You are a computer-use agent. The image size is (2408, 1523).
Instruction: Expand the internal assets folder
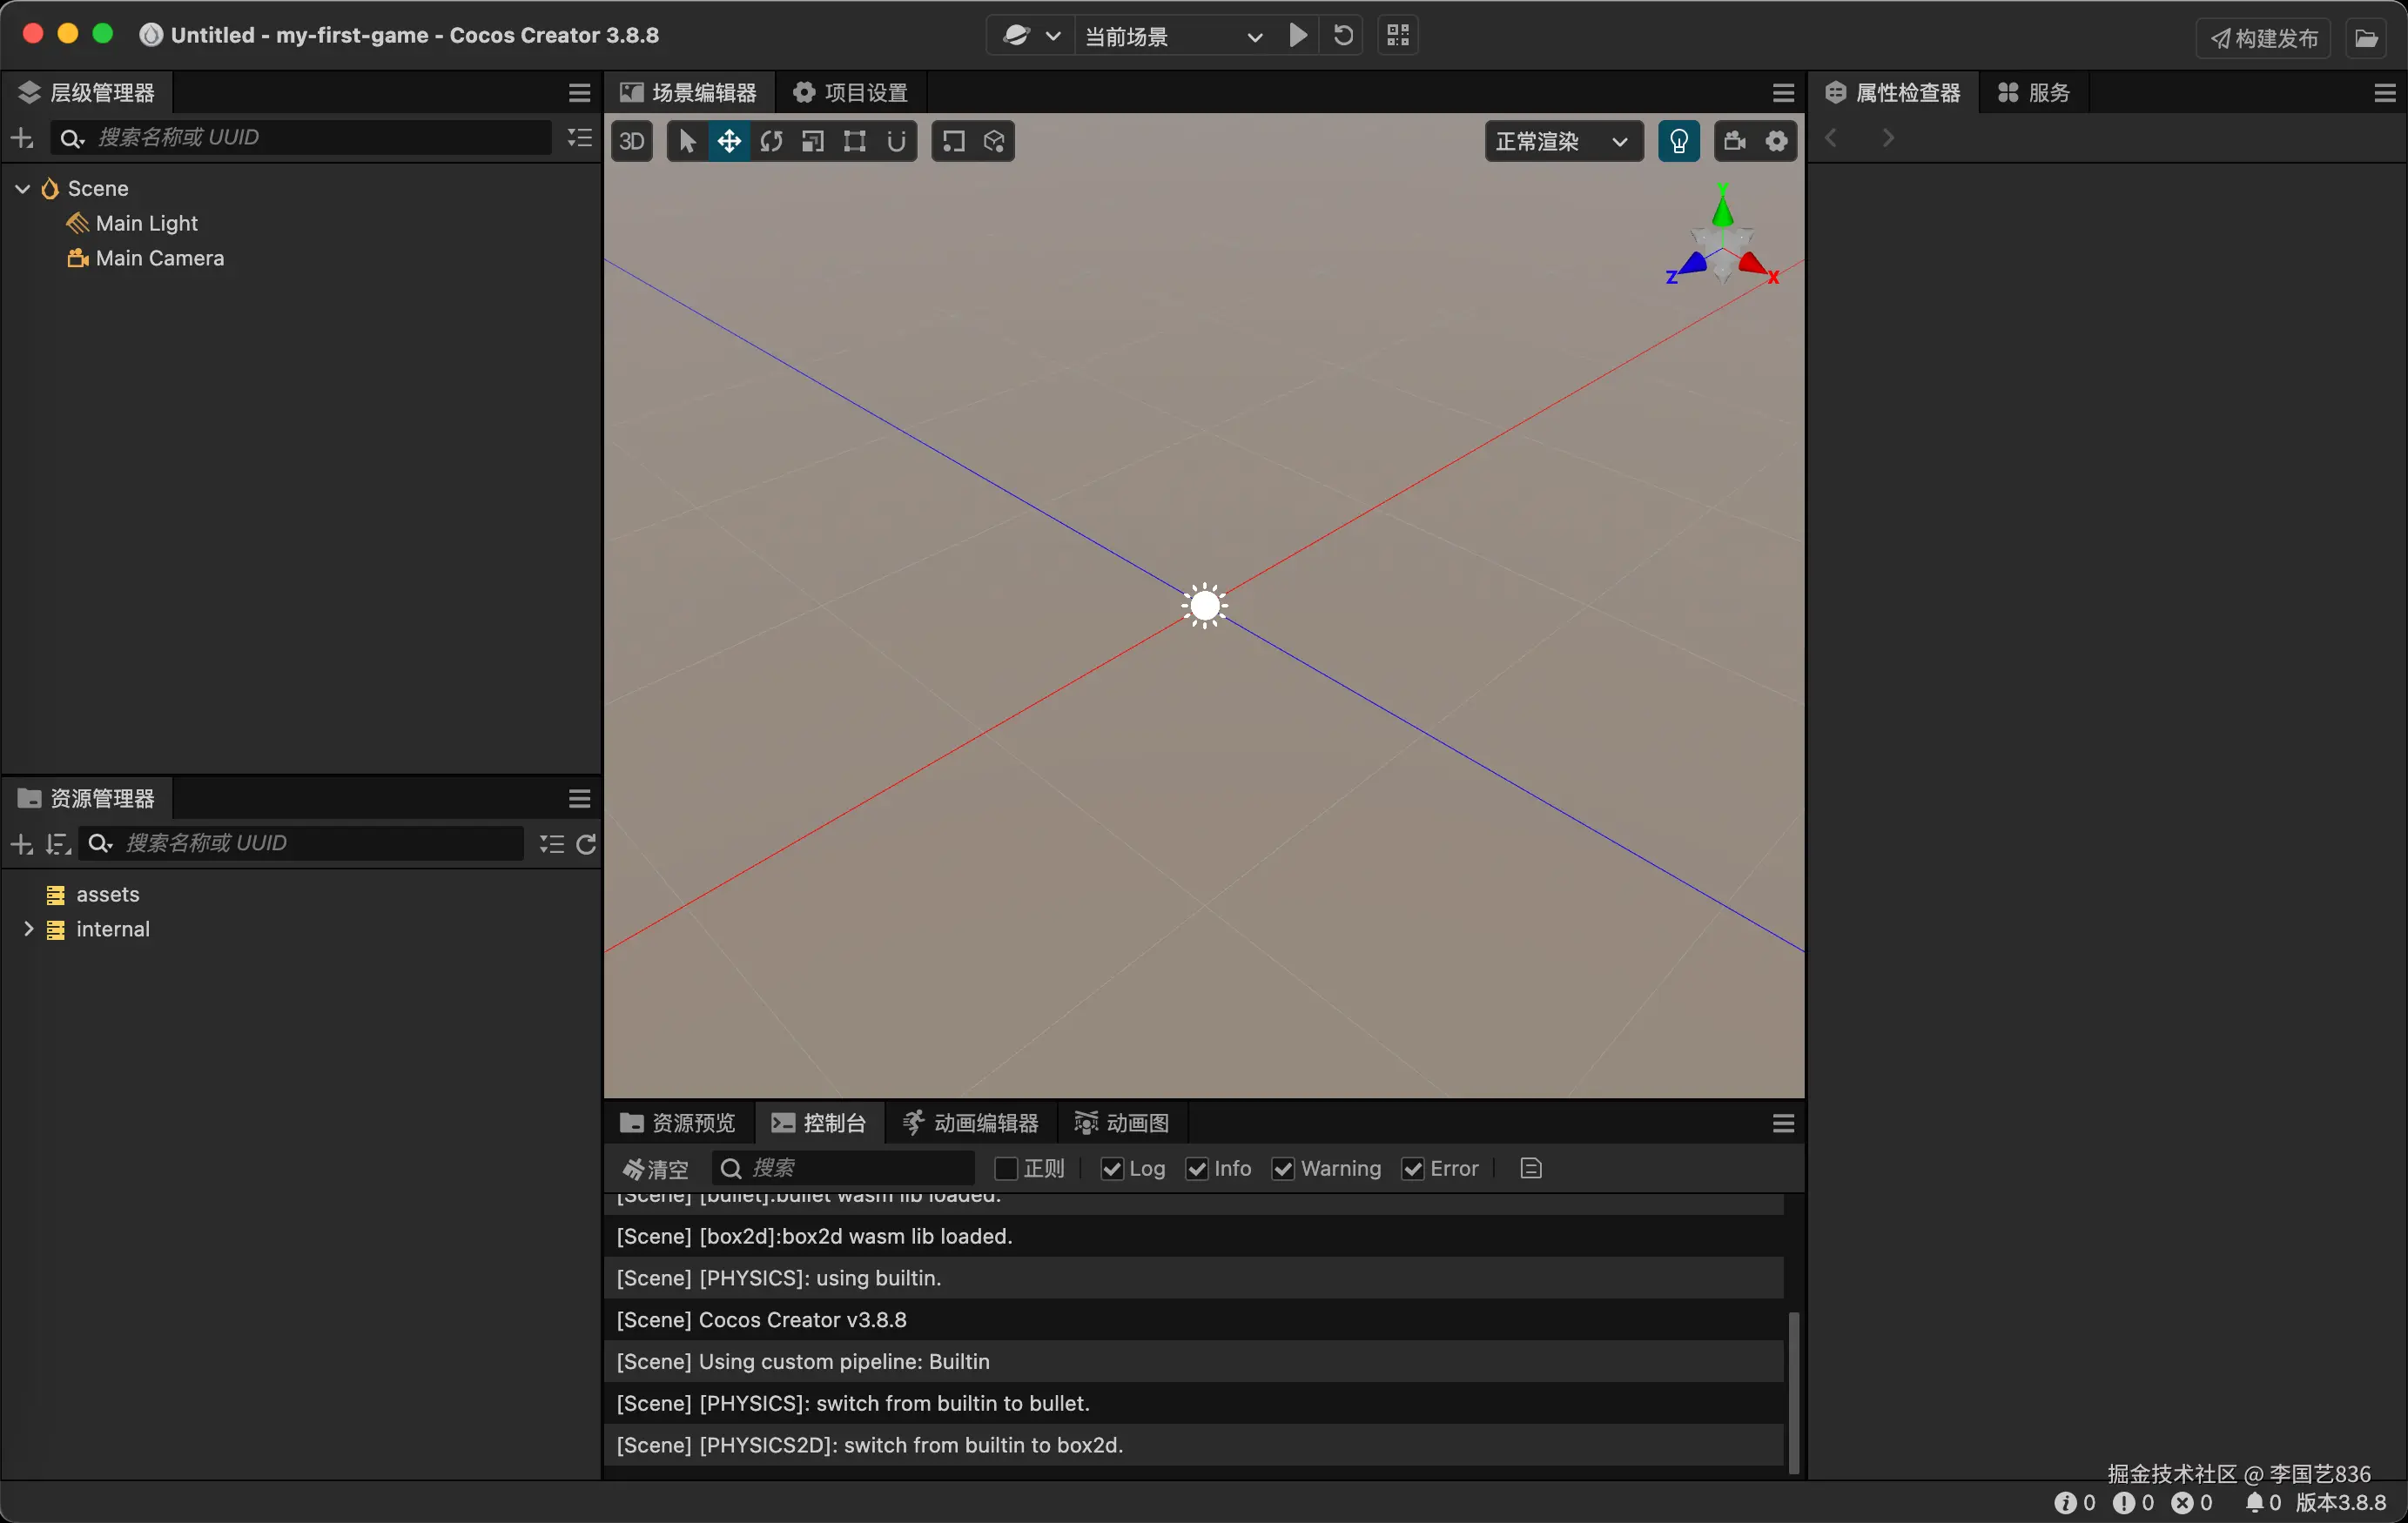28,929
